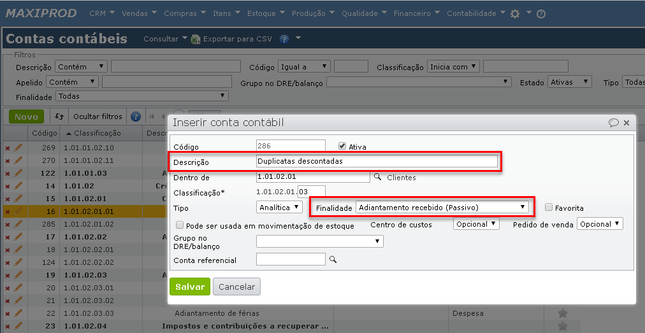
Task: Open the Estado Ativas dropdown
Action: pos(570,82)
